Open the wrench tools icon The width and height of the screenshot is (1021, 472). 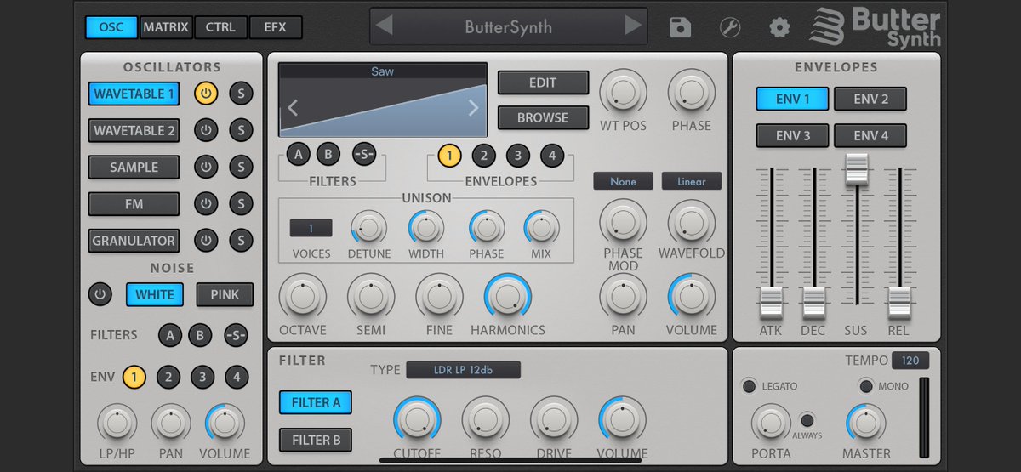coord(730,27)
